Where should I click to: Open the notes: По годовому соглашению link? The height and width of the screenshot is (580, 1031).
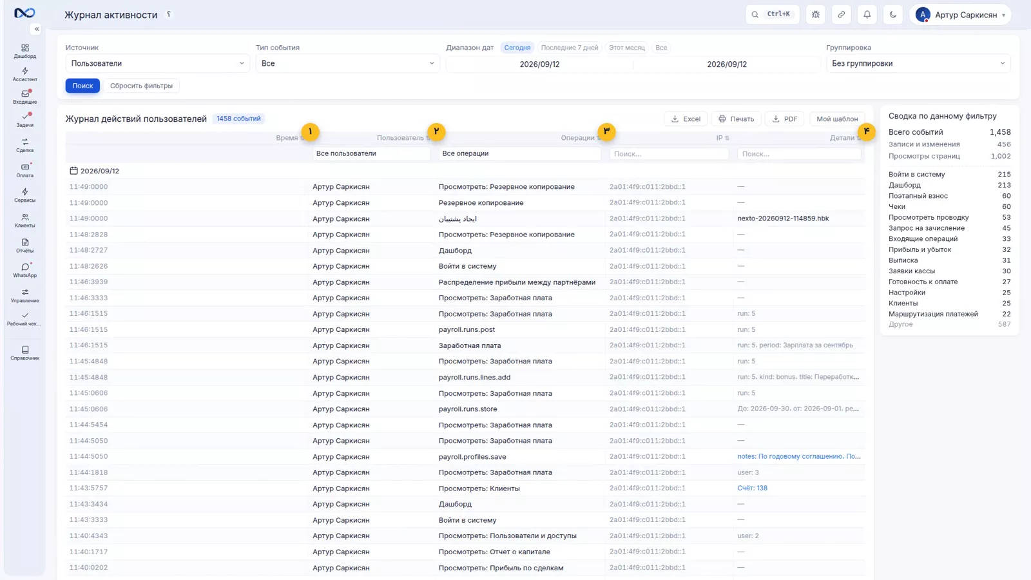point(799,456)
